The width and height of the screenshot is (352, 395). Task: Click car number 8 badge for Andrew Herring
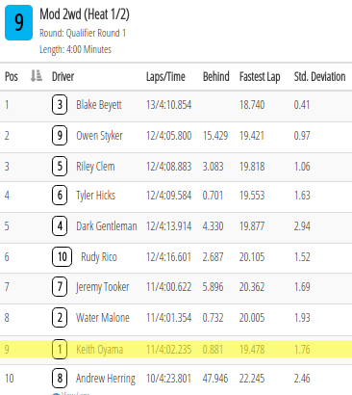[x=60, y=379]
